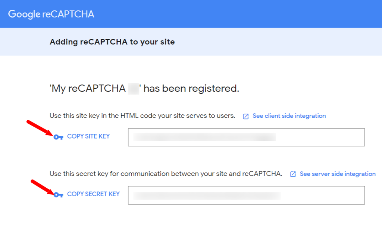The width and height of the screenshot is (382, 225).
Task: Focus the secret key text field
Action: pos(246,195)
